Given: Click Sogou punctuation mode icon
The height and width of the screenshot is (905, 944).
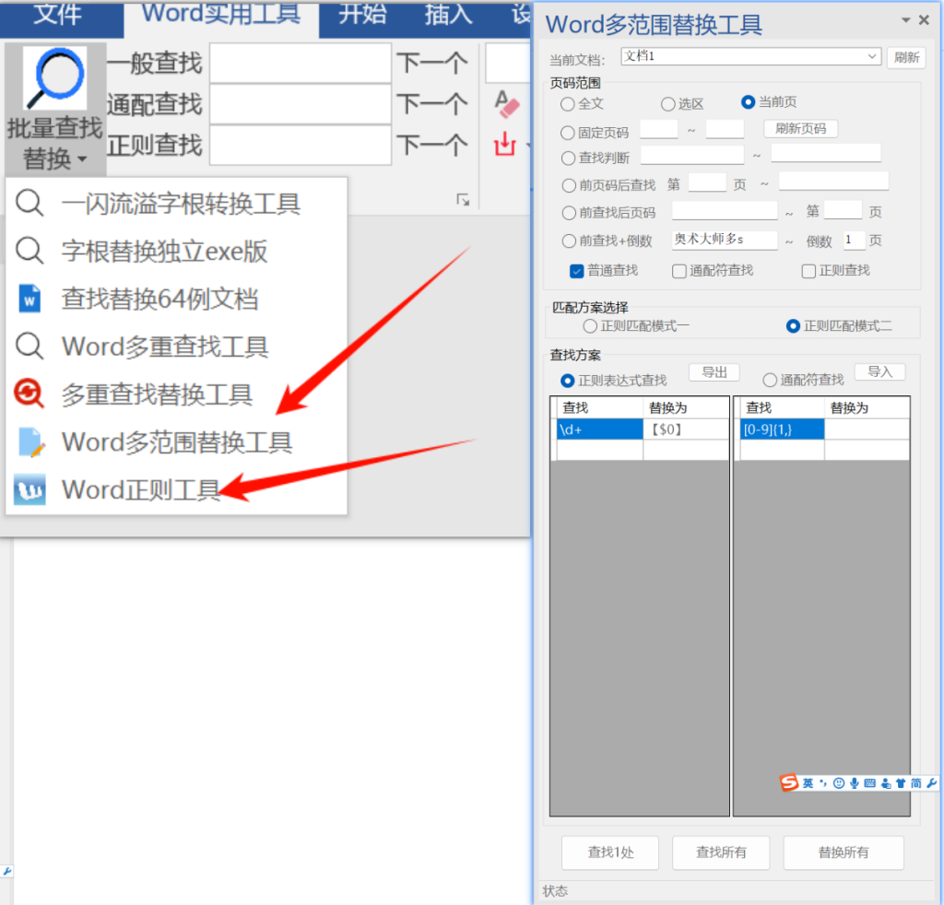Looking at the screenshot, I should pyautogui.click(x=823, y=782).
